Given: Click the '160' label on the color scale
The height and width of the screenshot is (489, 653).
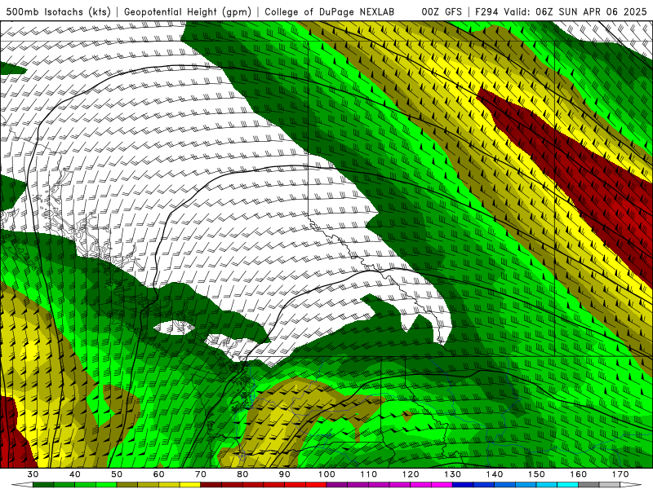Looking at the screenshot, I should click(579, 474).
